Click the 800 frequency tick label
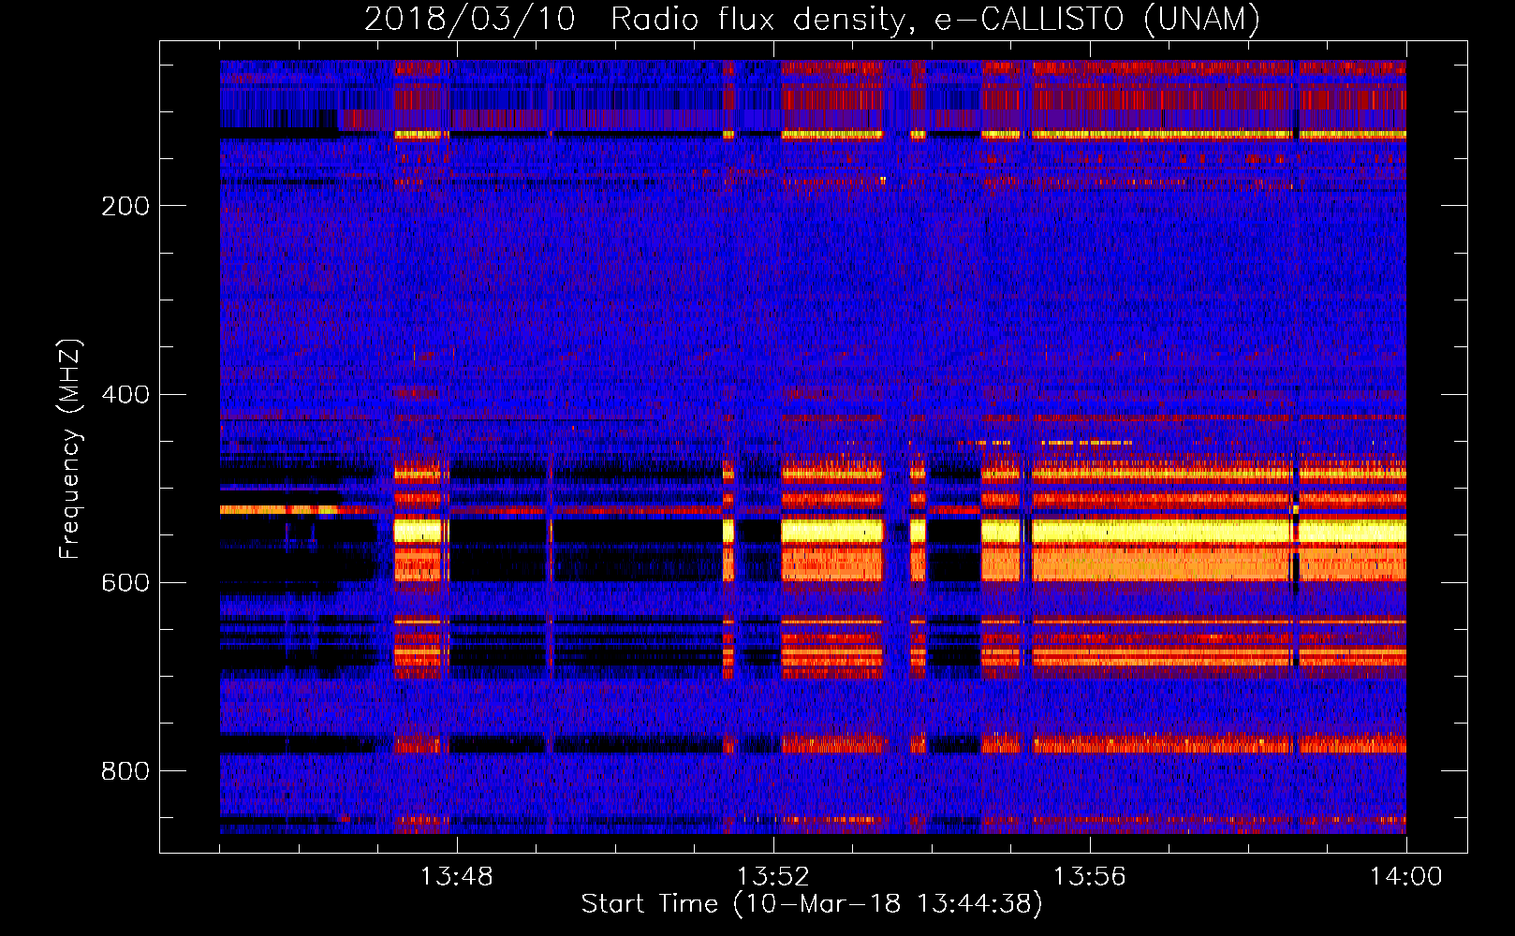1515x936 pixels. click(125, 771)
